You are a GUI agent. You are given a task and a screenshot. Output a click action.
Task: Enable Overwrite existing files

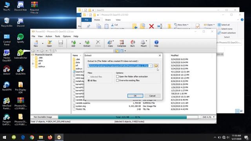117,80
